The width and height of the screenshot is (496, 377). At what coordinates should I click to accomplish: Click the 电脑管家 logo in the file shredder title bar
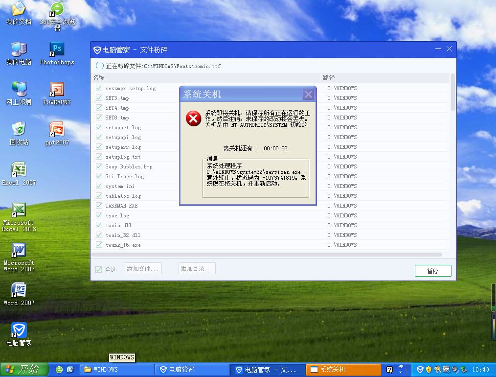(97, 50)
